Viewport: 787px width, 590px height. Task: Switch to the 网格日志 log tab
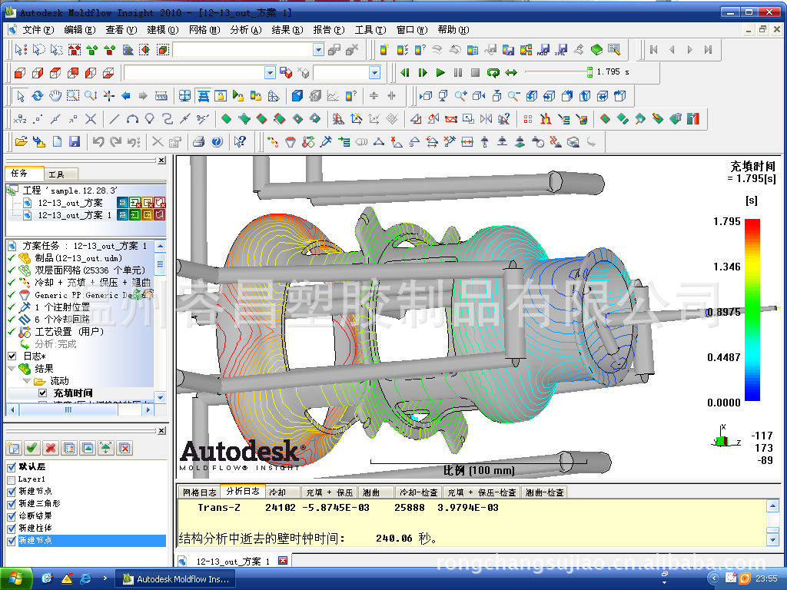pos(199,492)
